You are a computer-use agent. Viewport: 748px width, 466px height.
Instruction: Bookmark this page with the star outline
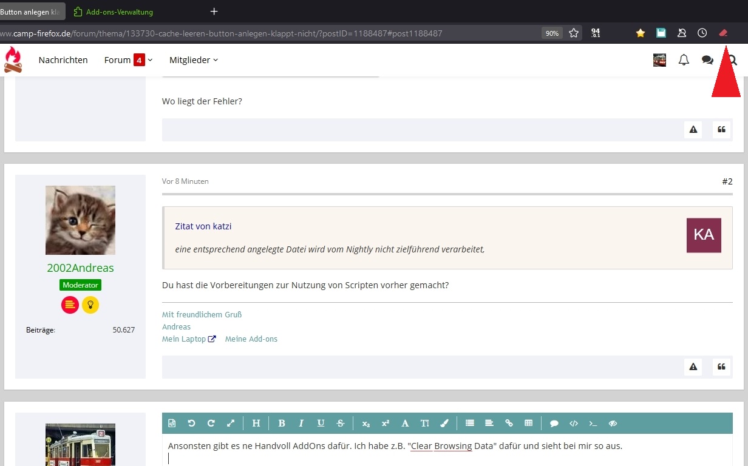pyautogui.click(x=574, y=33)
